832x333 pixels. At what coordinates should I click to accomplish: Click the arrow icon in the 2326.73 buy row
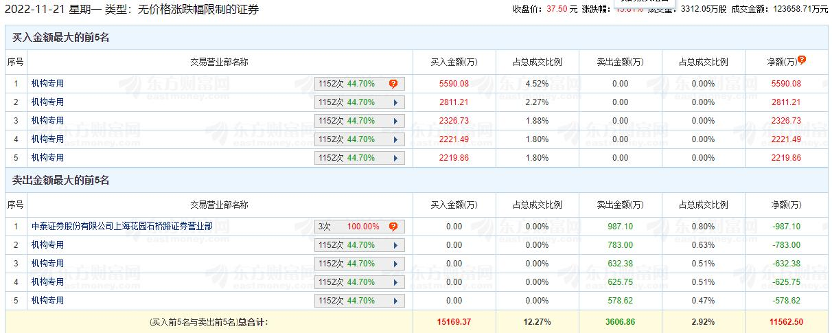point(395,121)
